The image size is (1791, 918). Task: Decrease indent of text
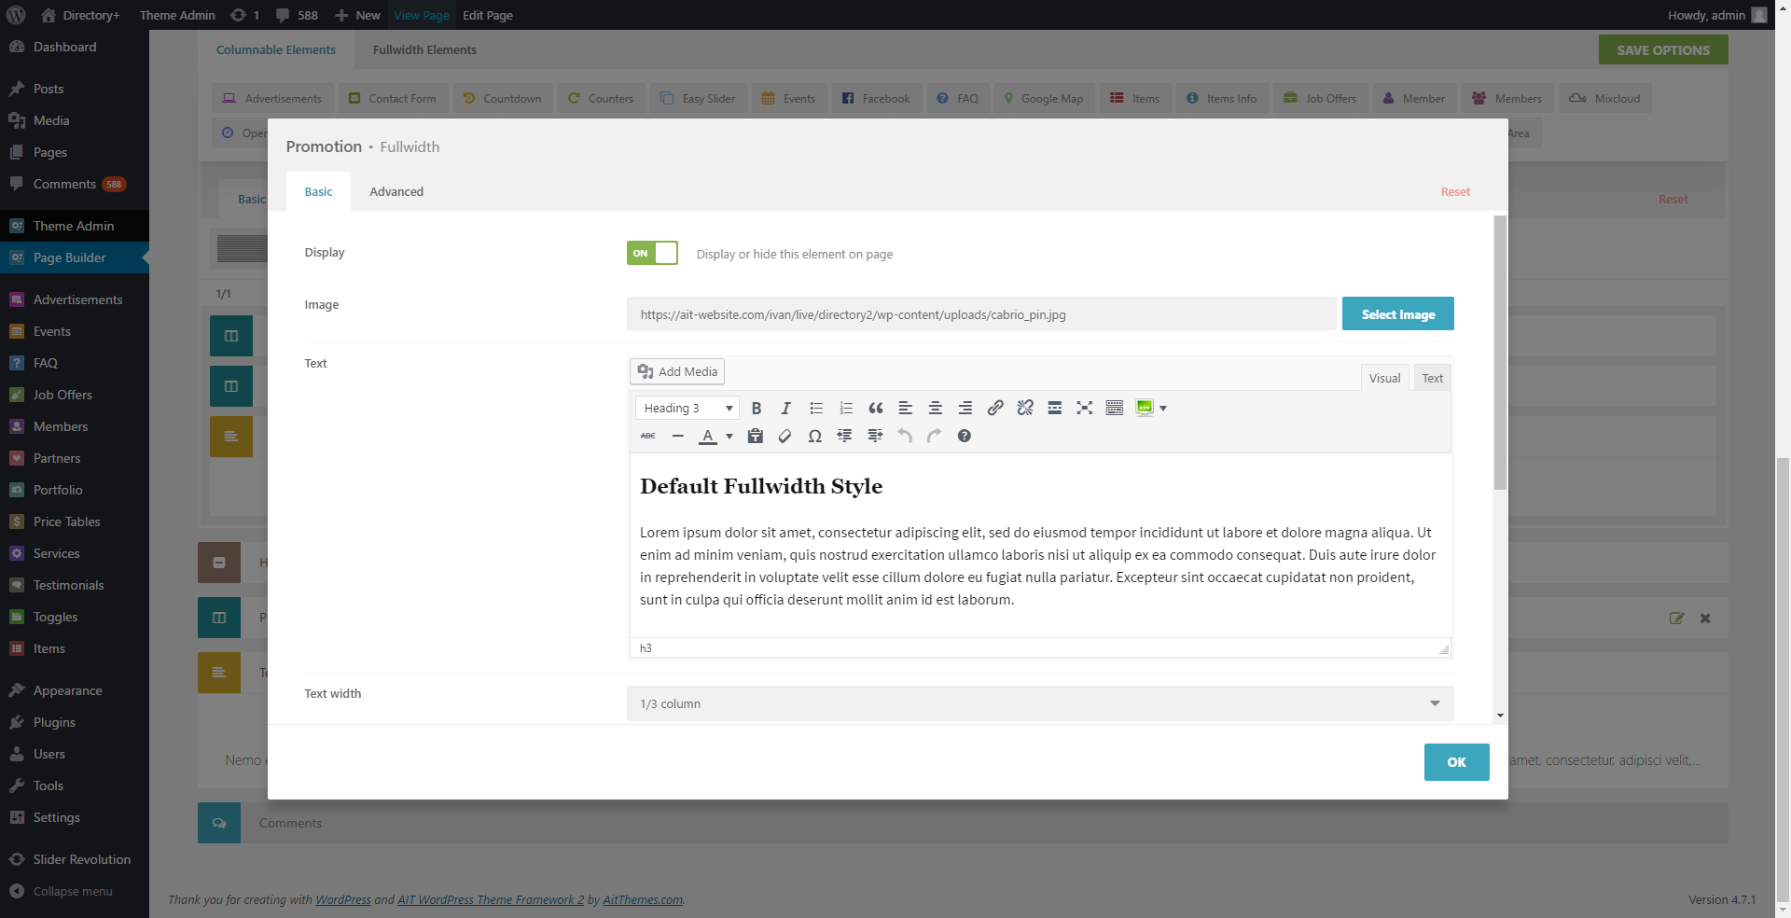point(845,436)
